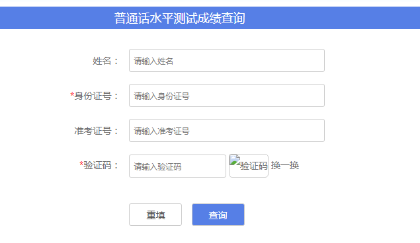Click the red asterisk before 验证码
This screenshot has height=243, width=420.
81,164
